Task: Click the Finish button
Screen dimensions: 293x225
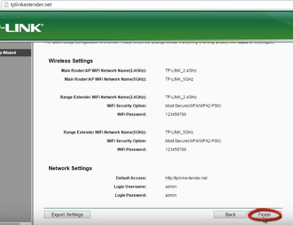Action: (264, 215)
